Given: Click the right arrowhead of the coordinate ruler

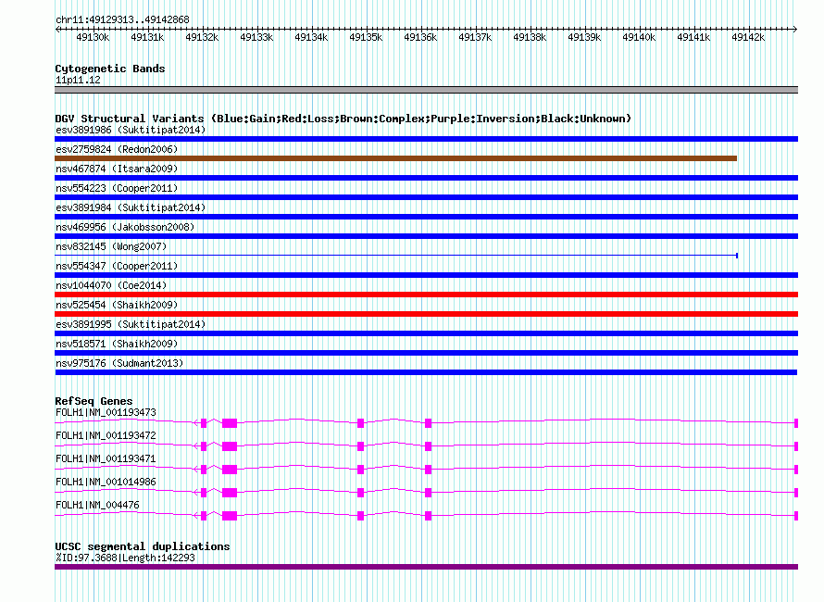Looking at the screenshot, I should click(x=795, y=30).
